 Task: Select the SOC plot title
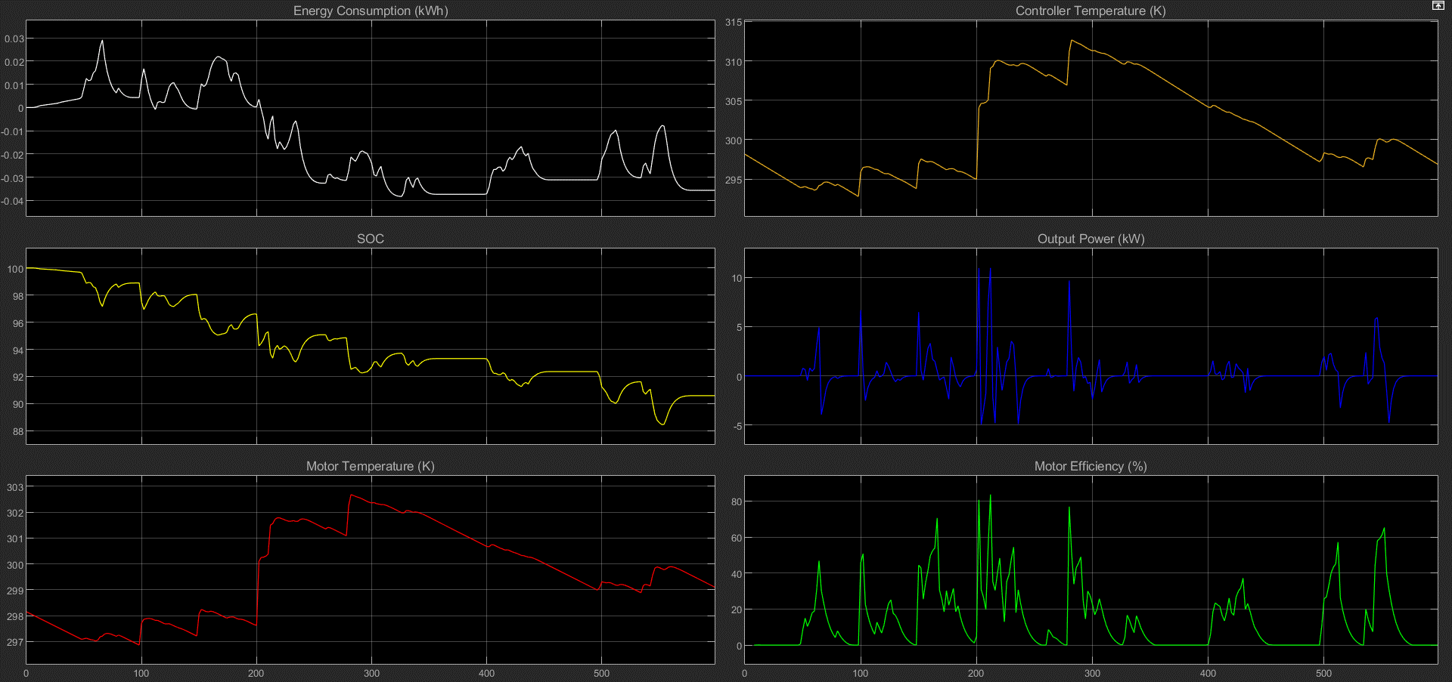(371, 239)
